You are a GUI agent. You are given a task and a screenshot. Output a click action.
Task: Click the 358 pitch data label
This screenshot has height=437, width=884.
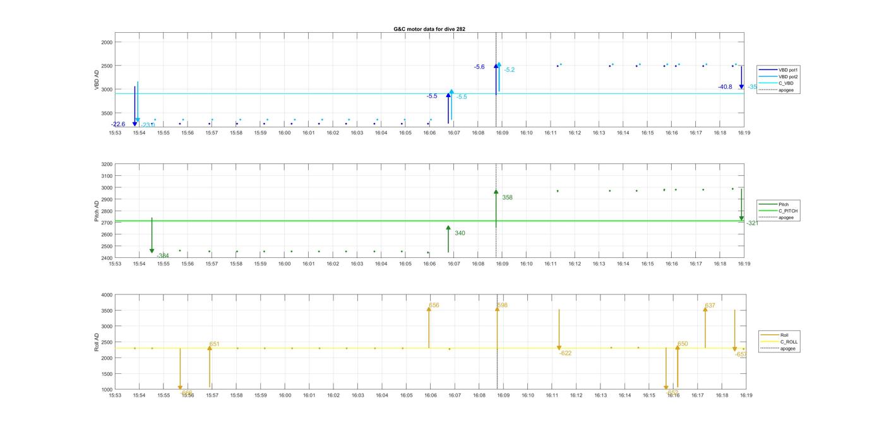[507, 197]
